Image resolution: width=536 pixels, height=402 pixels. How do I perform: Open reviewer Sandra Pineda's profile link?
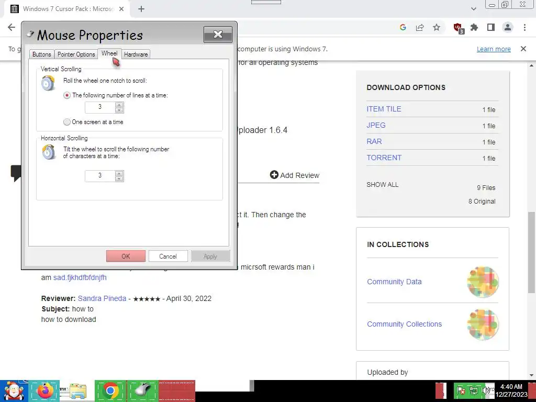tap(102, 298)
